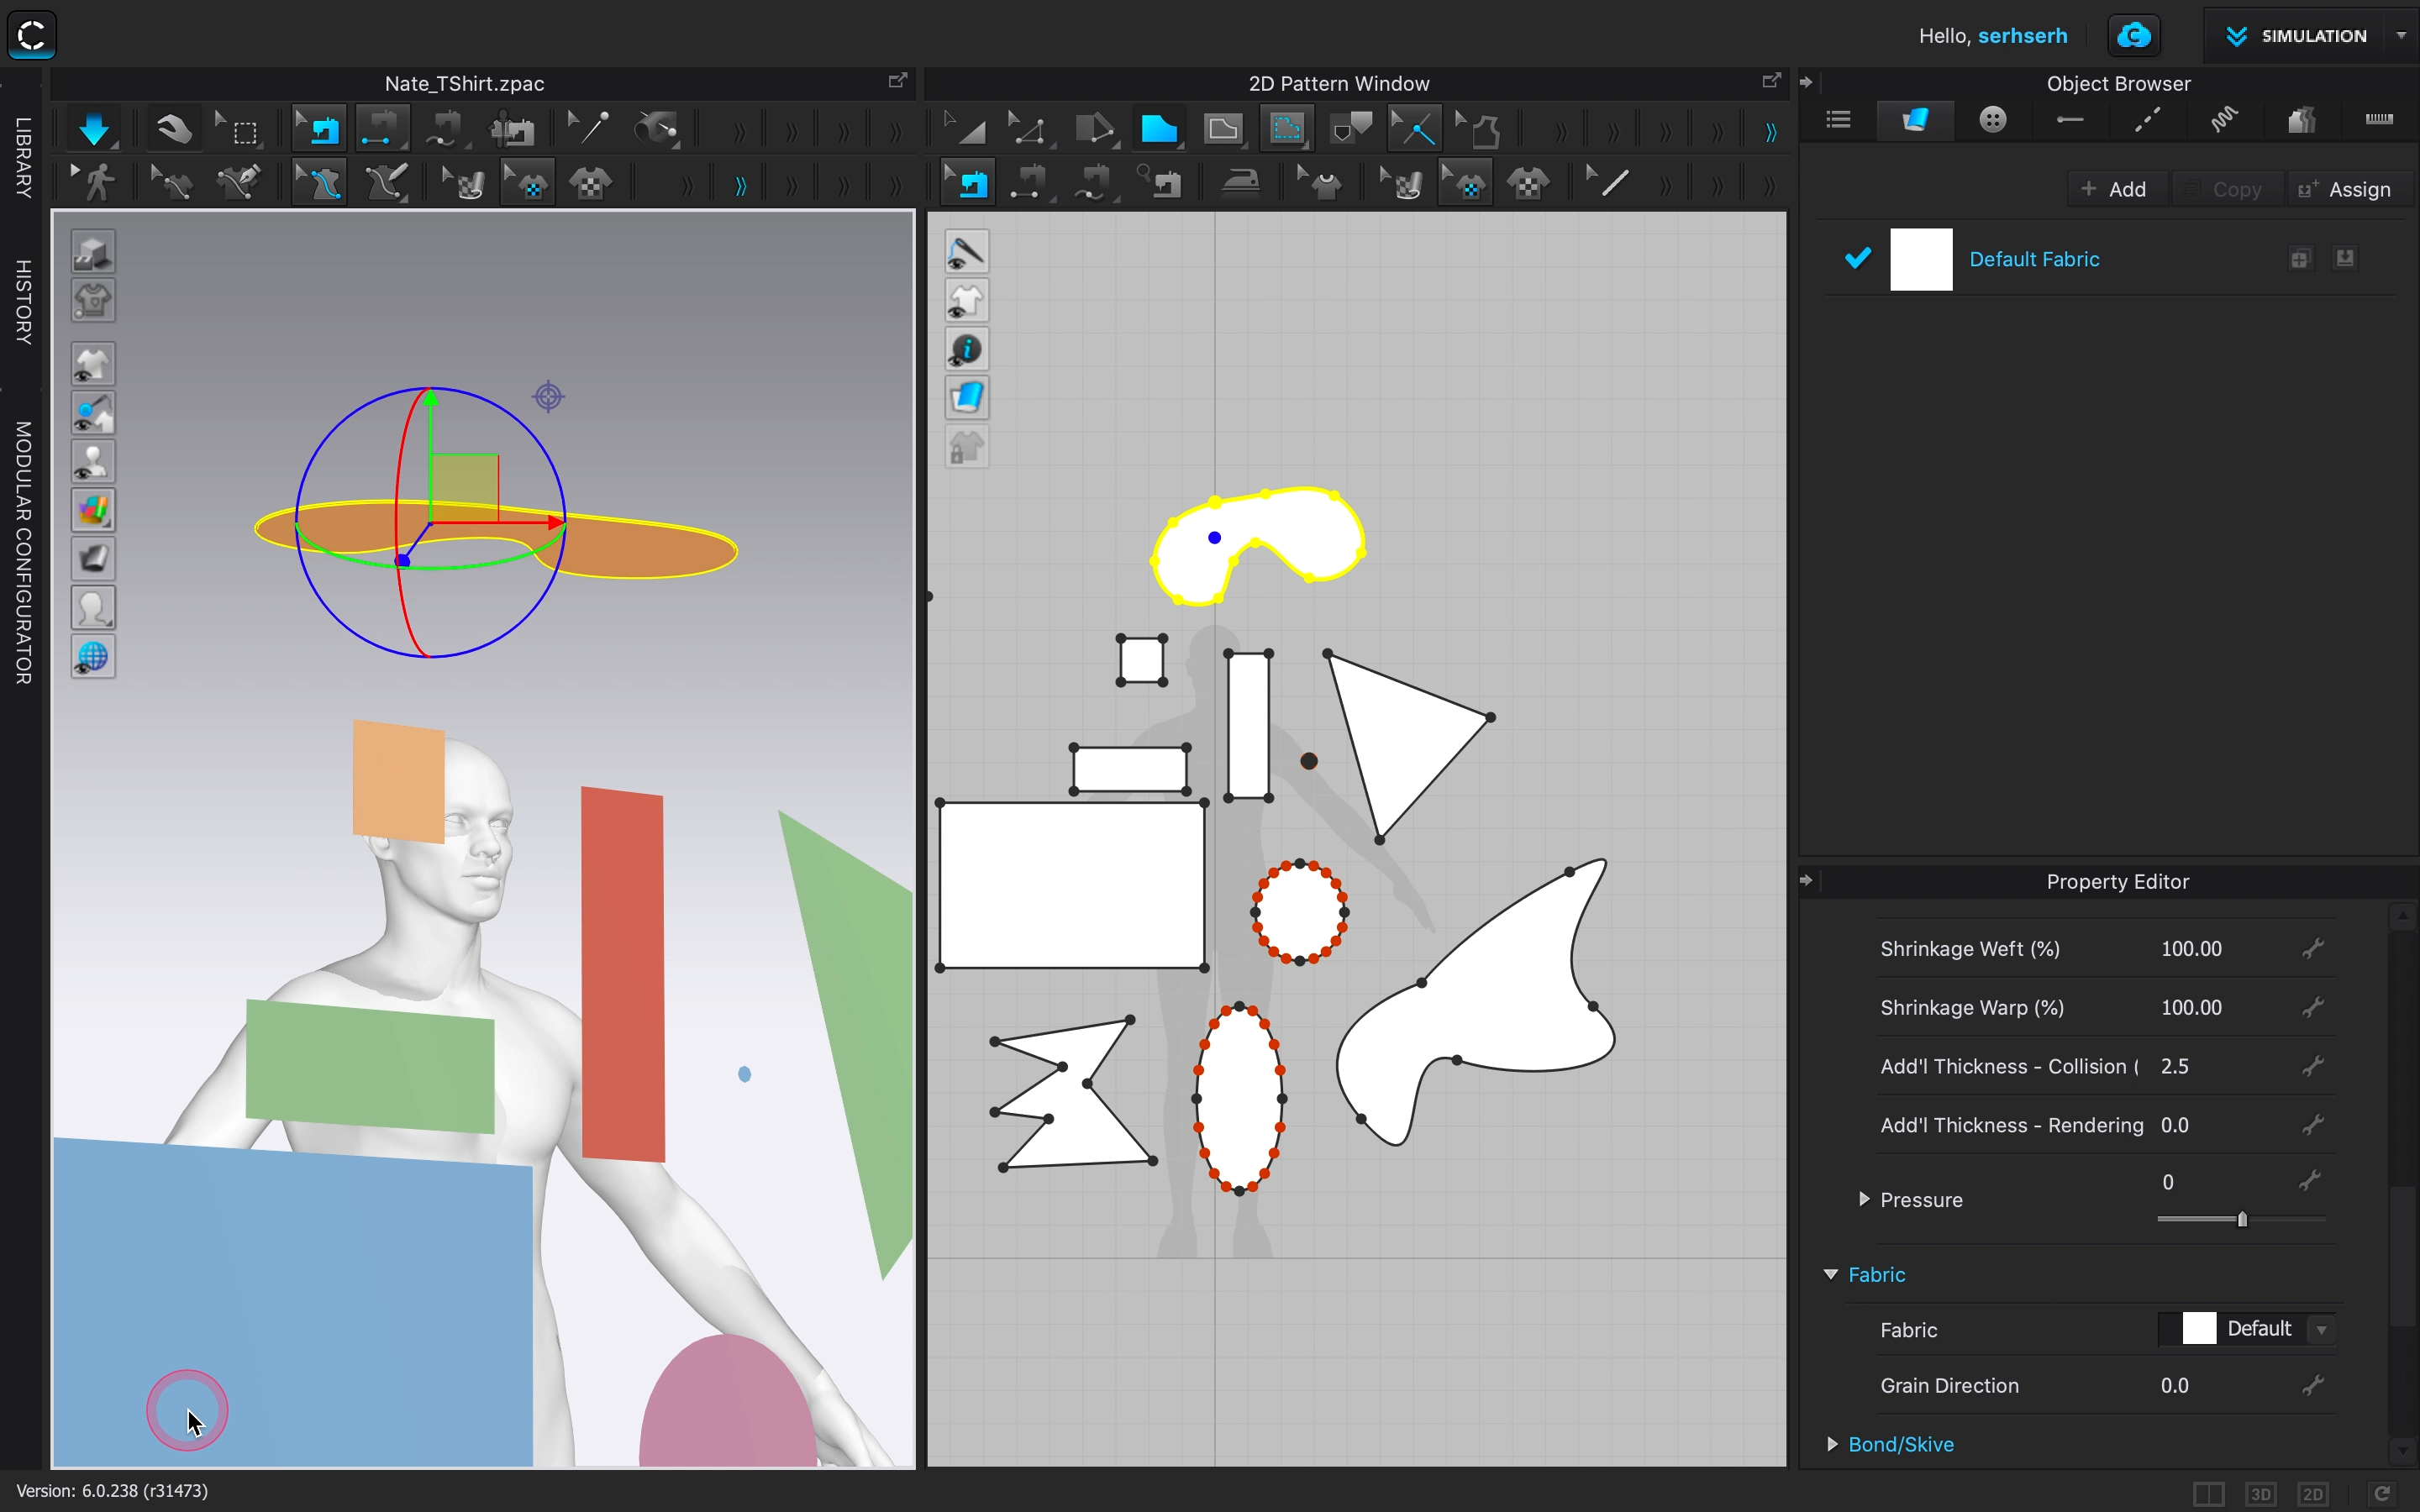
Task: Click the Pressure slider handle
Action: pos(2241,1219)
